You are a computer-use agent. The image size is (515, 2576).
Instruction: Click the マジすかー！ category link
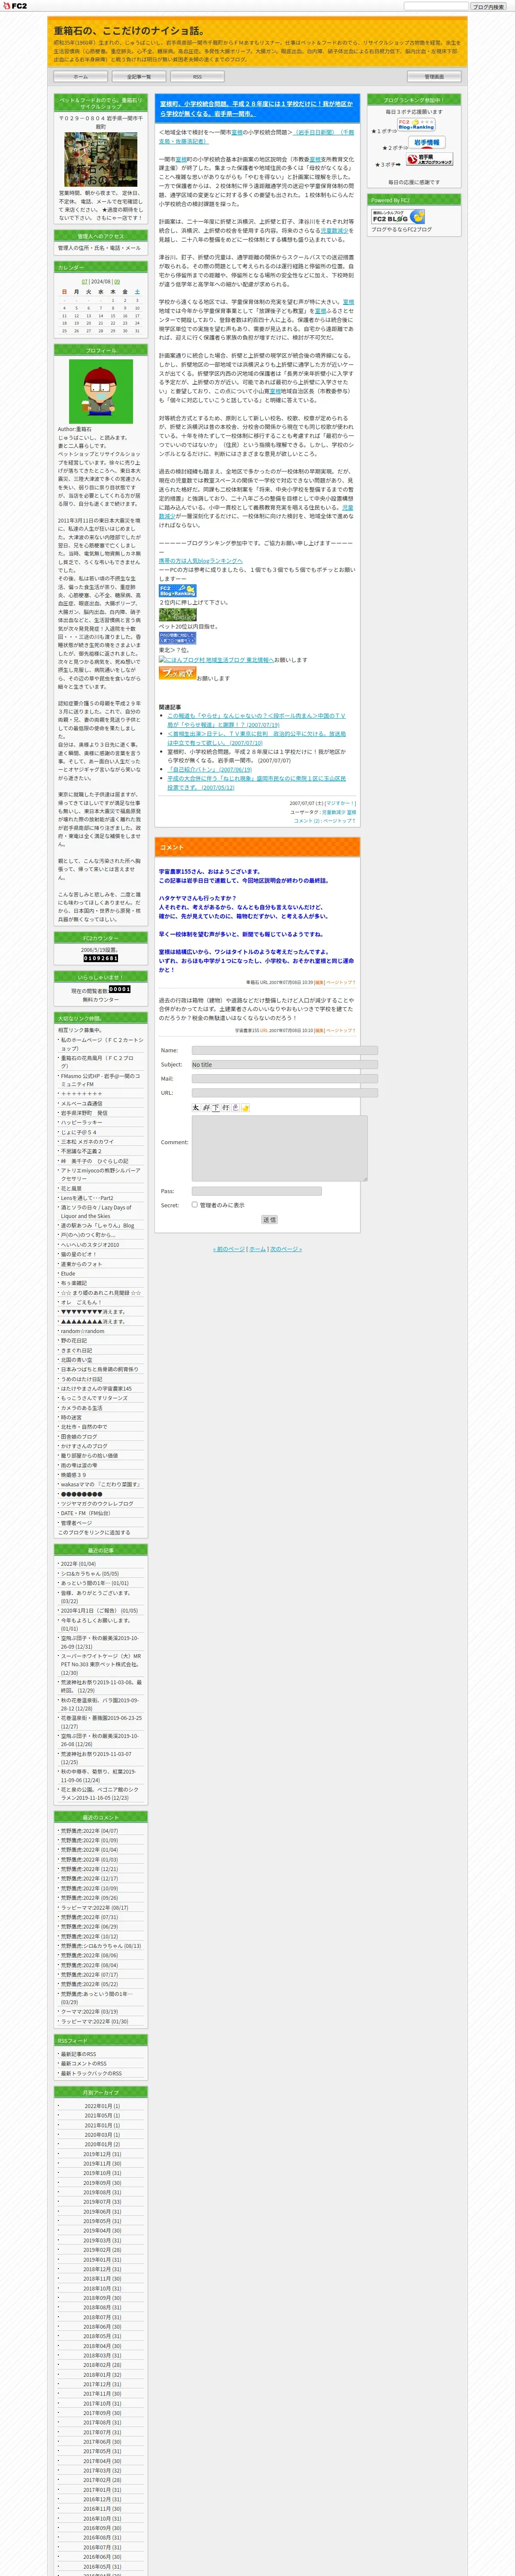pos(340,802)
